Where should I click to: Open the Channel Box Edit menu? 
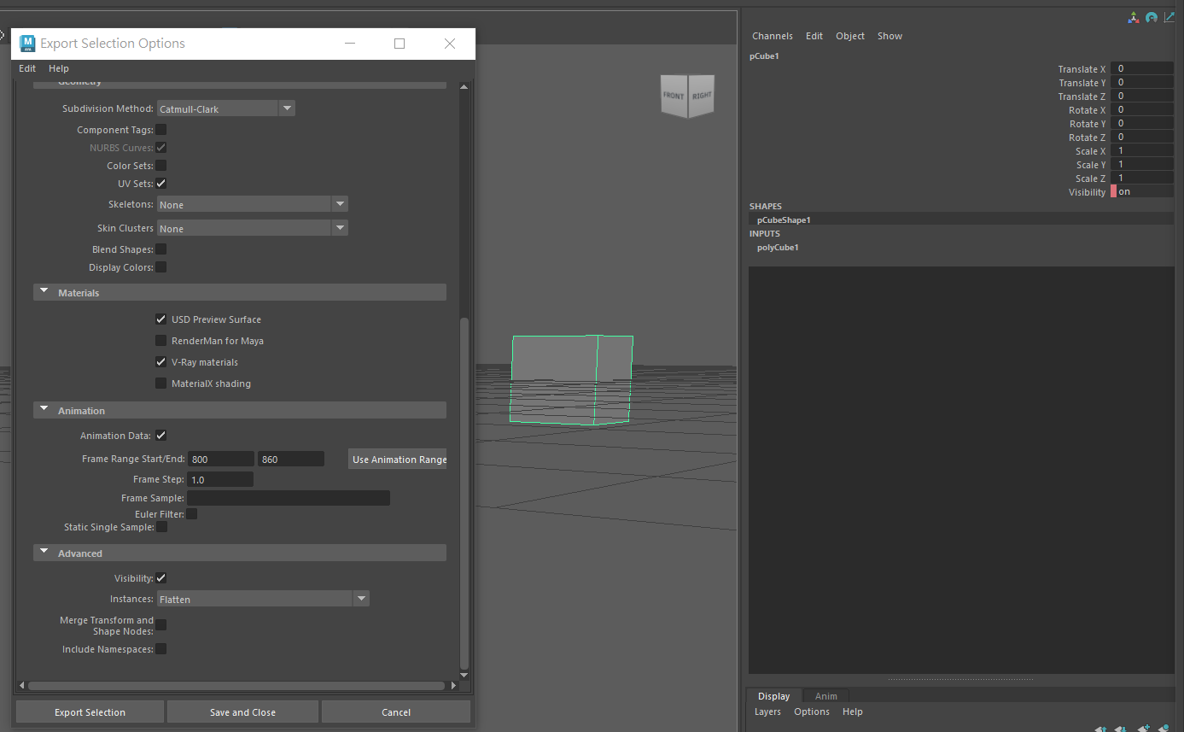tap(814, 36)
